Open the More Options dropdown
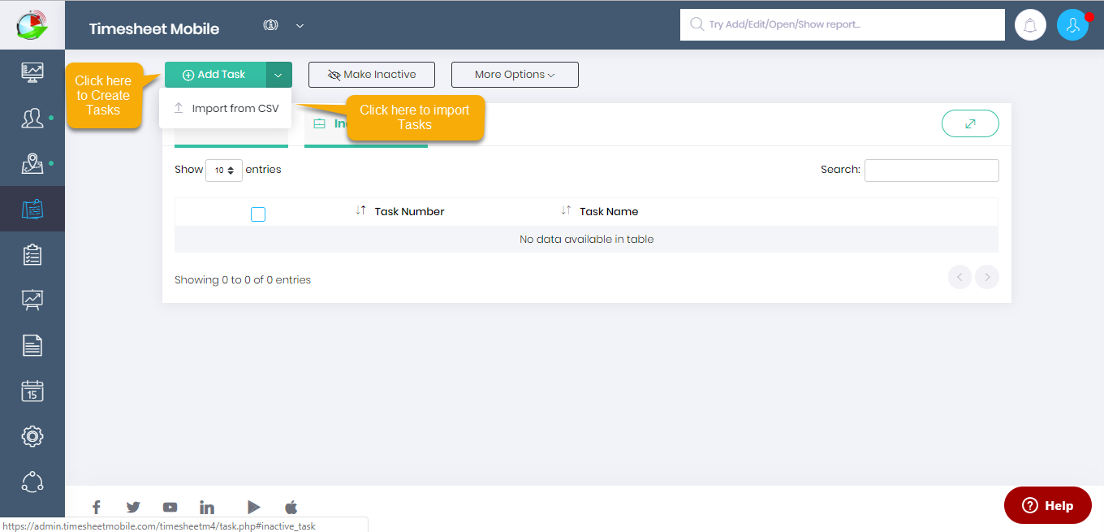This screenshot has width=1104, height=532. [515, 75]
